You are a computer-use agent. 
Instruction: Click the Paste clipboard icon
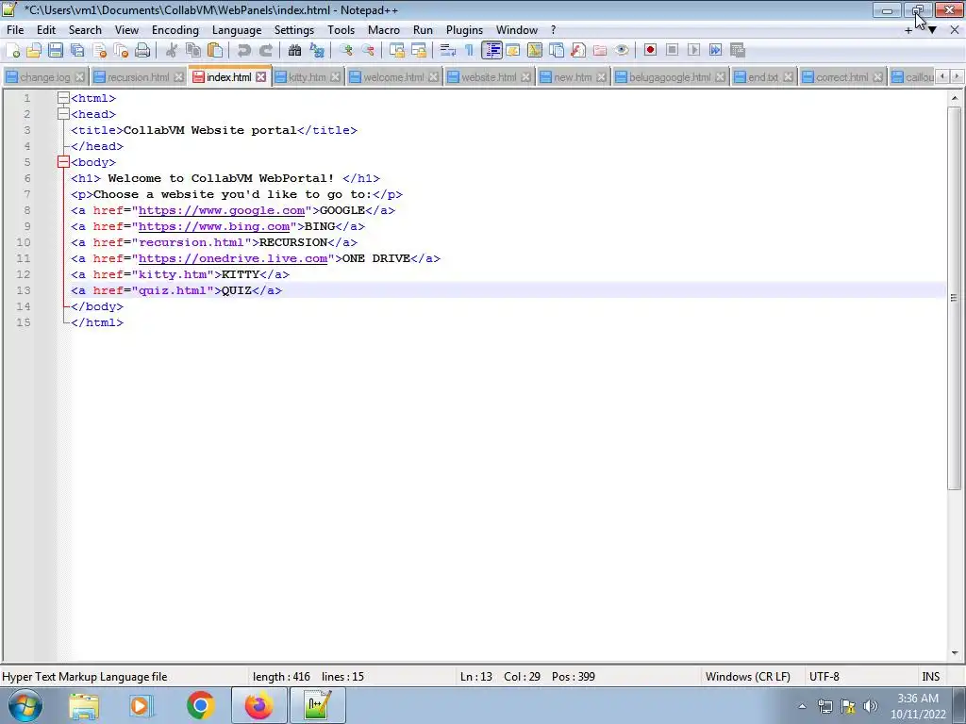(x=215, y=51)
